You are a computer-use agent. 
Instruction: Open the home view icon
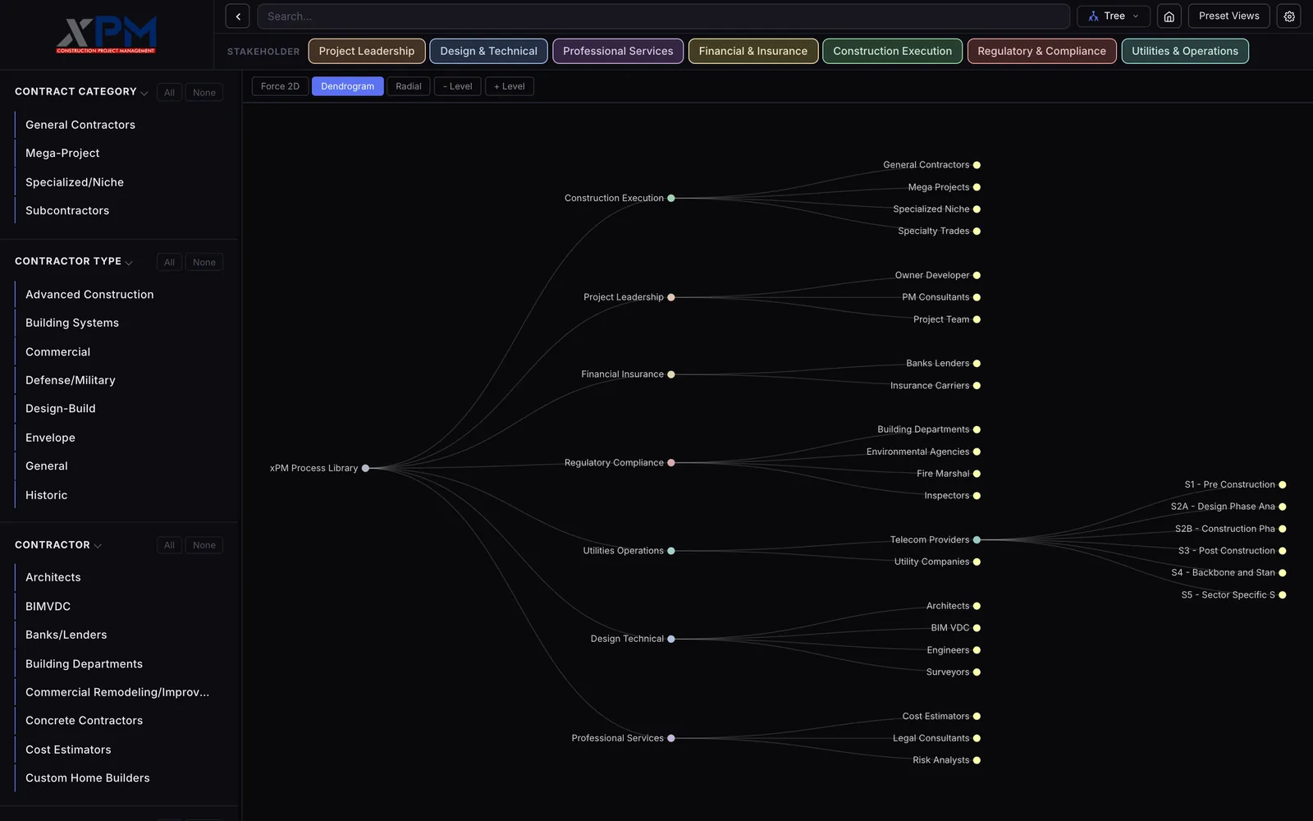pos(1169,16)
